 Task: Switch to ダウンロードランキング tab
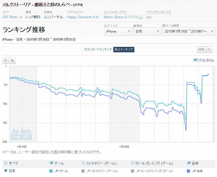tap(98, 49)
